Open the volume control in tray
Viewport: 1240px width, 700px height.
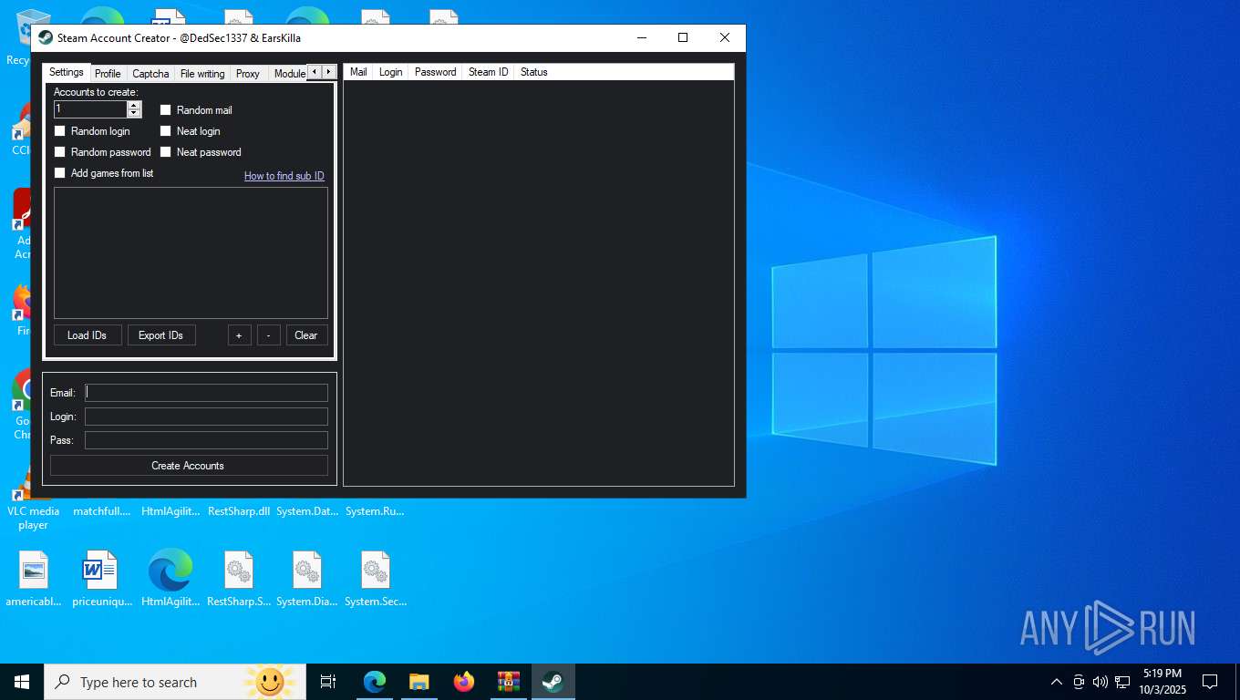[x=1100, y=682]
